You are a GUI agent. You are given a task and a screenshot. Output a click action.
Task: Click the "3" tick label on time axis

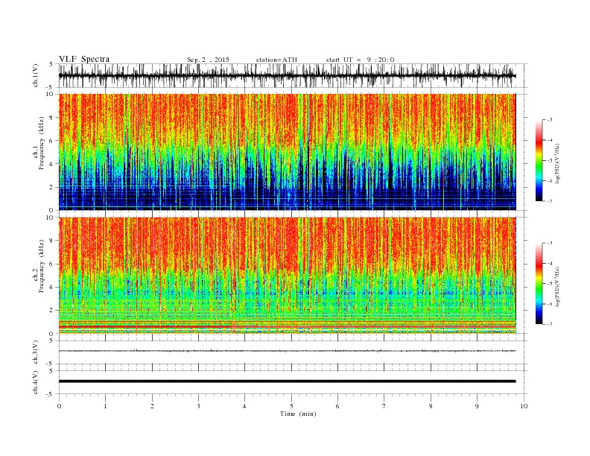coord(198,406)
